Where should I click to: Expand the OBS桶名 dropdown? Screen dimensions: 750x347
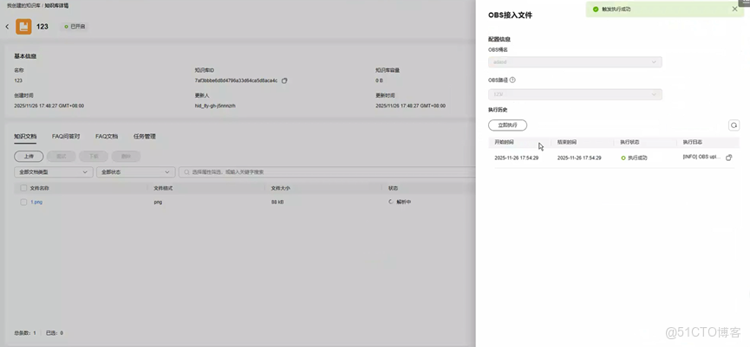[x=575, y=62]
